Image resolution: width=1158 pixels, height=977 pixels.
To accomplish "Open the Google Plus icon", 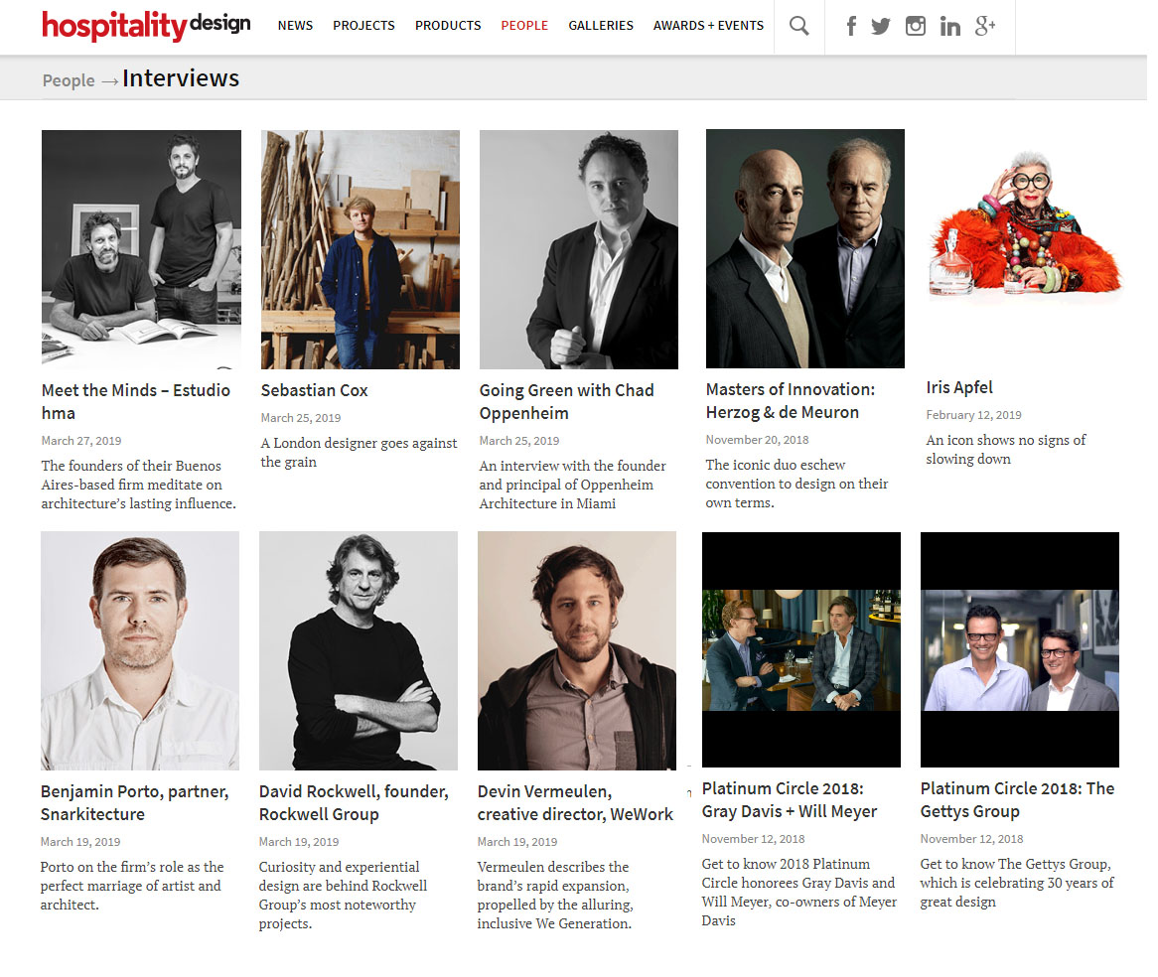I will [x=985, y=26].
